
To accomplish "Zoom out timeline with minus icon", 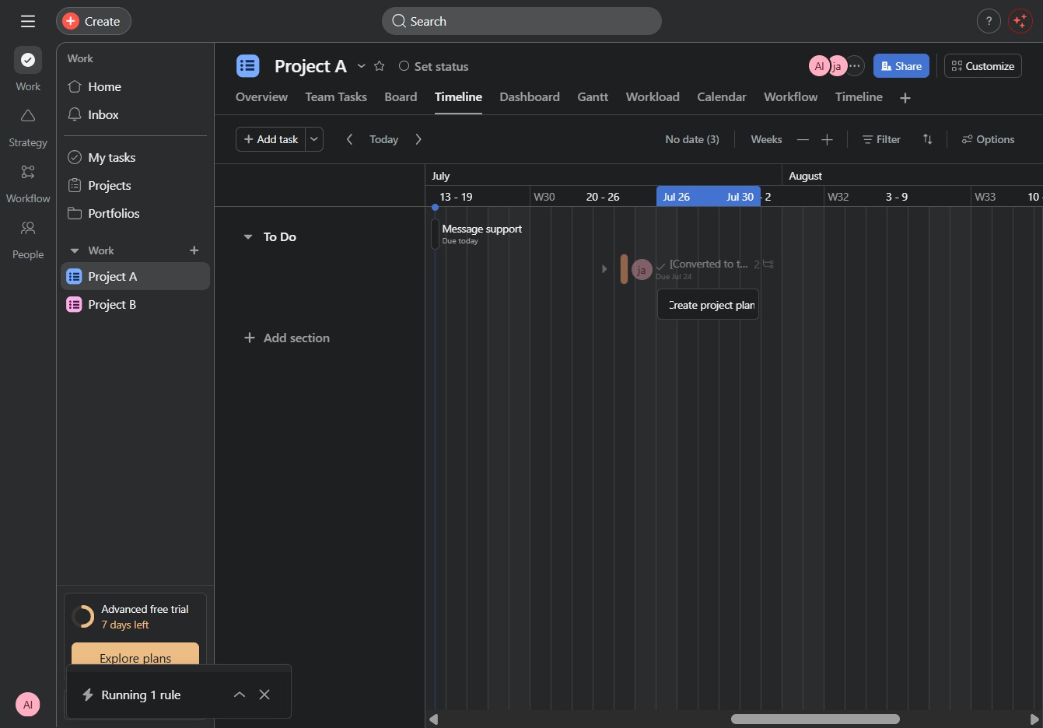I will pos(803,139).
